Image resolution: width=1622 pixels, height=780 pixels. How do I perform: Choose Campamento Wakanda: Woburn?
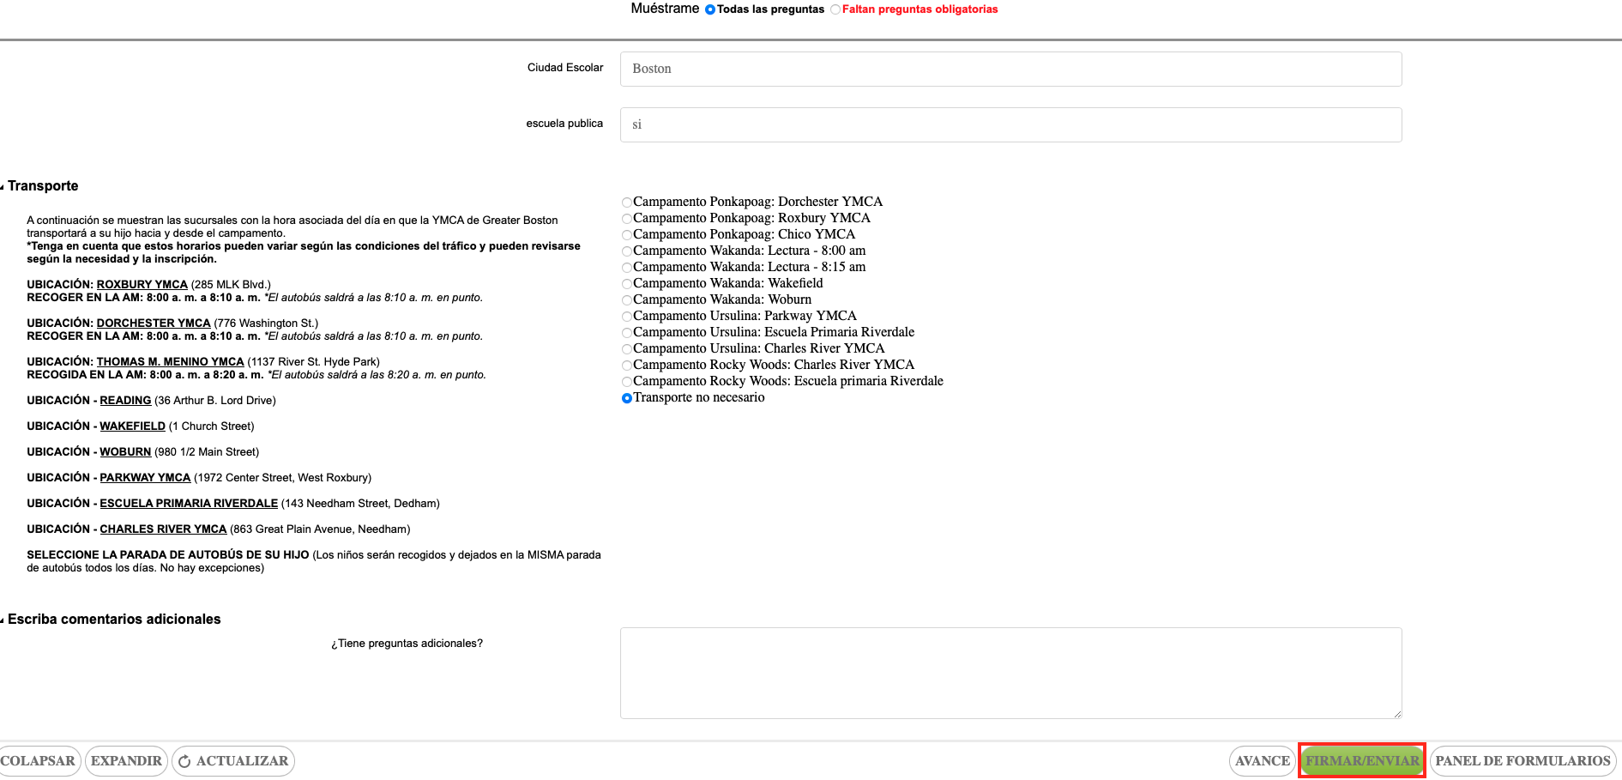pyautogui.click(x=627, y=300)
